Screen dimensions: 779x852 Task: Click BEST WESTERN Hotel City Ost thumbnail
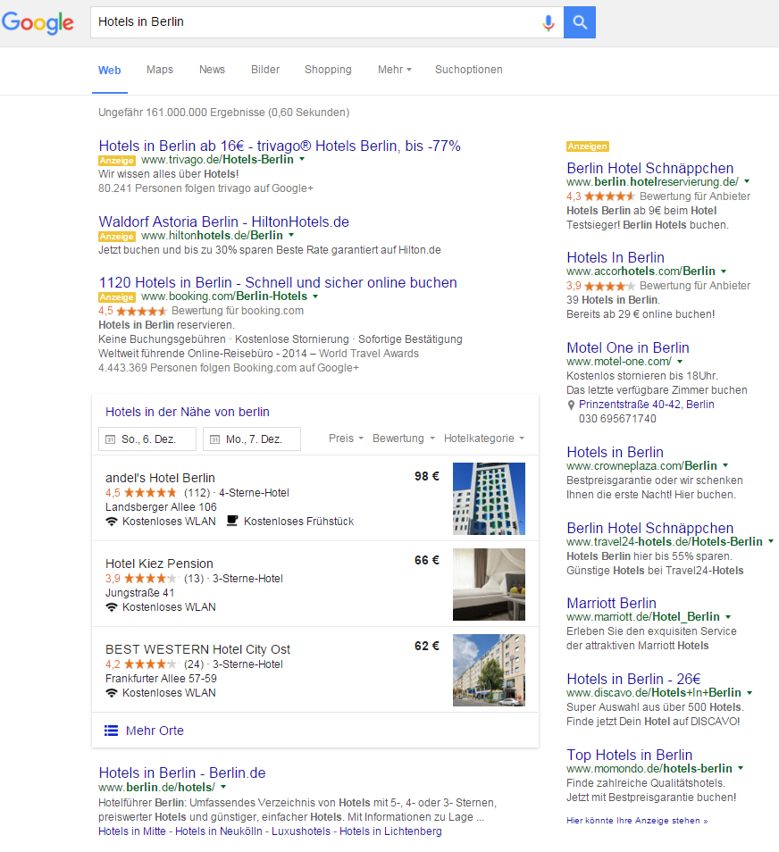(489, 671)
